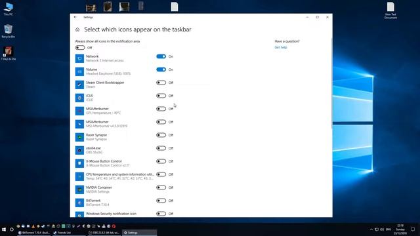Click the "Razer Synapse" row label
The height and width of the screenshot is (236, 420).
(96, 135)
